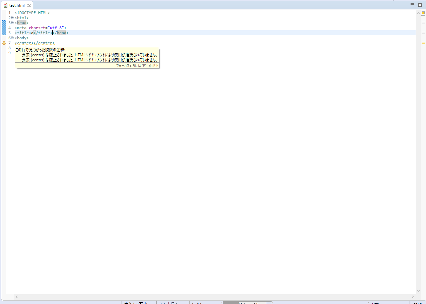
Task: Click the horizontal scrollbar left arrow
Action: click(17, 297)
